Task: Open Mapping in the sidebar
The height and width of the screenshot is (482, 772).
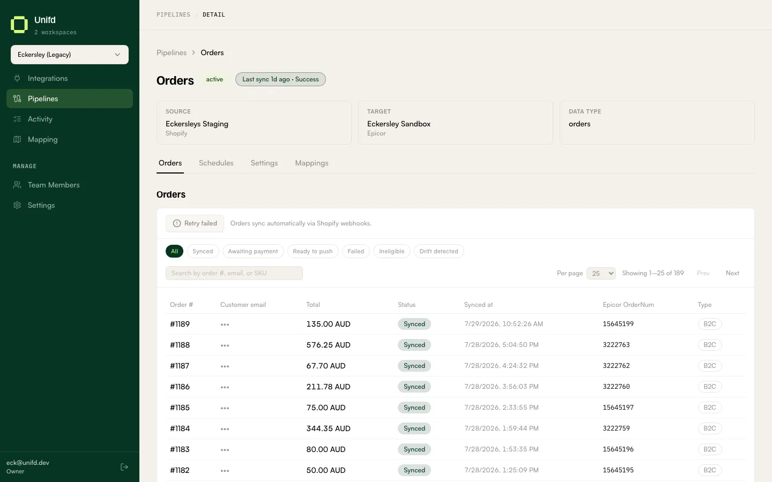Action: coord(70,139)
